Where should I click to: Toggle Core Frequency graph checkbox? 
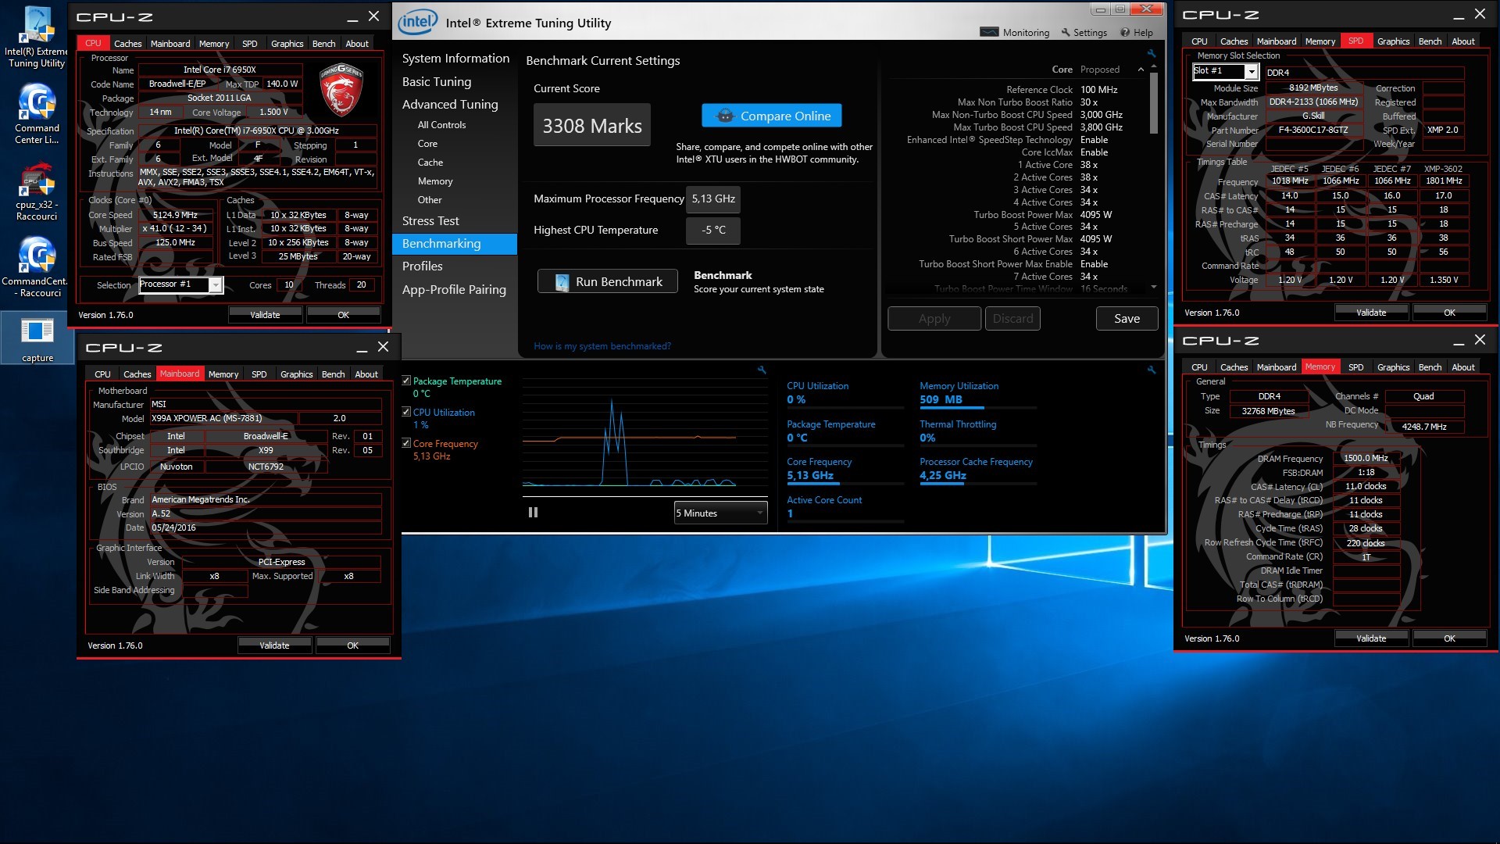pyautogui.click(x=406, y=444)
